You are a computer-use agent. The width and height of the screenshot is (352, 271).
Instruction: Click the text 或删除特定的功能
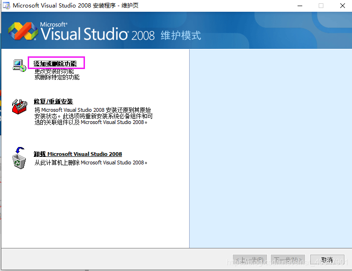tap(57, 77)
